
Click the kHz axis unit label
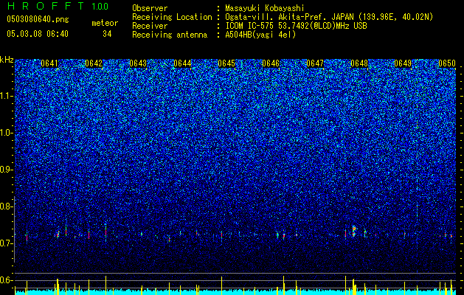point(7,60)
